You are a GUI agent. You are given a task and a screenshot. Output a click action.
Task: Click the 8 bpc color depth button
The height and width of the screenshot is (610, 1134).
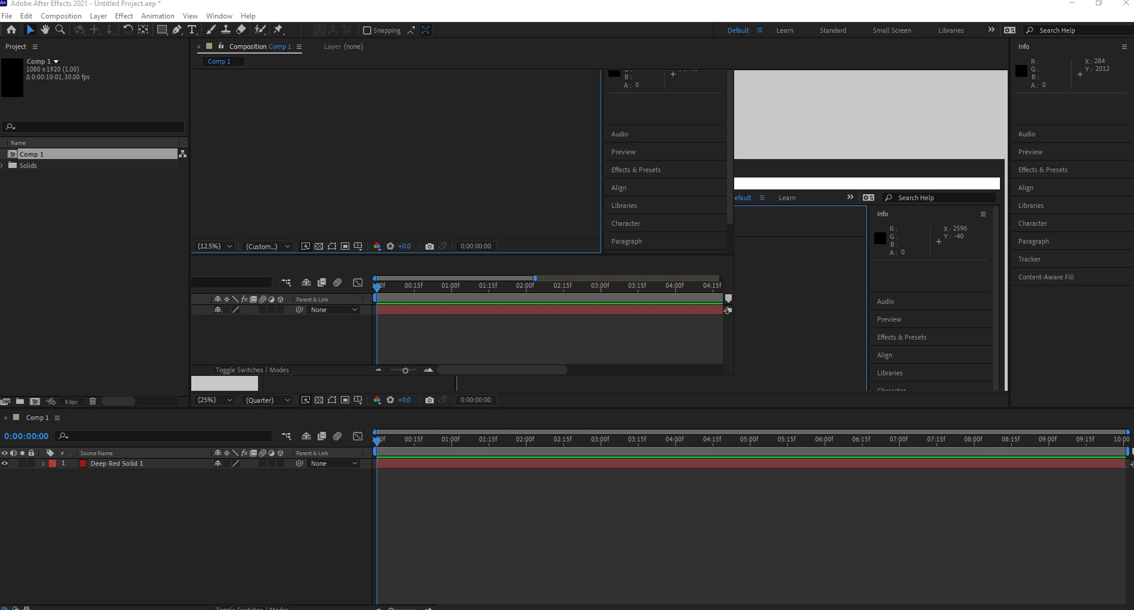point(72,402)
